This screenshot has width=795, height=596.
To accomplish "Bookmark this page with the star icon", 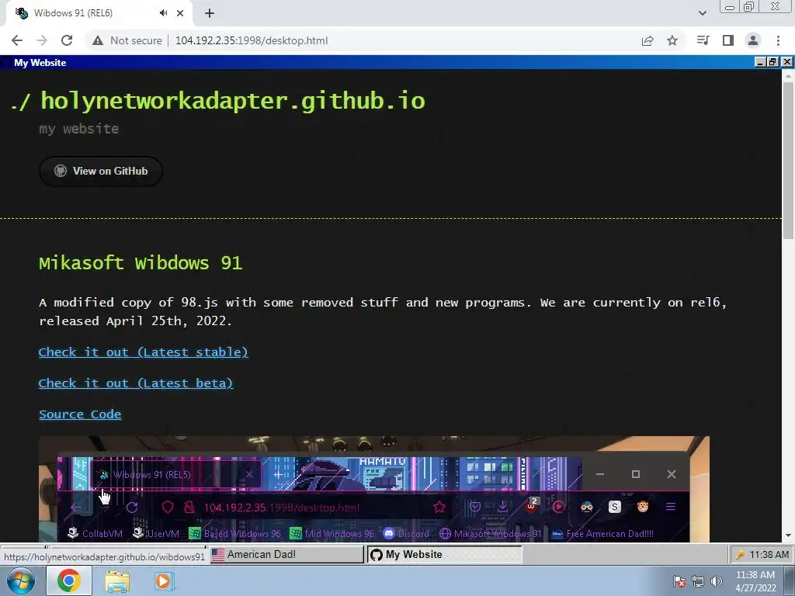I will point(672,40).
